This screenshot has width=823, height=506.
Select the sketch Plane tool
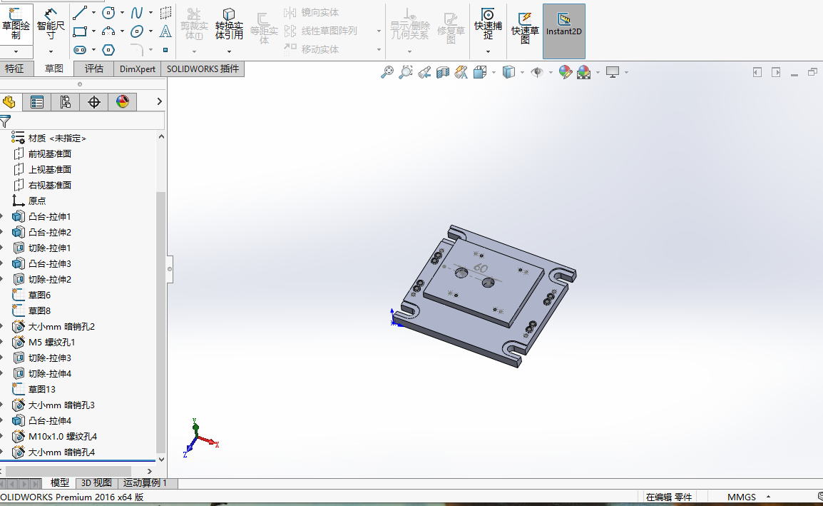click(x=165, y=13)
